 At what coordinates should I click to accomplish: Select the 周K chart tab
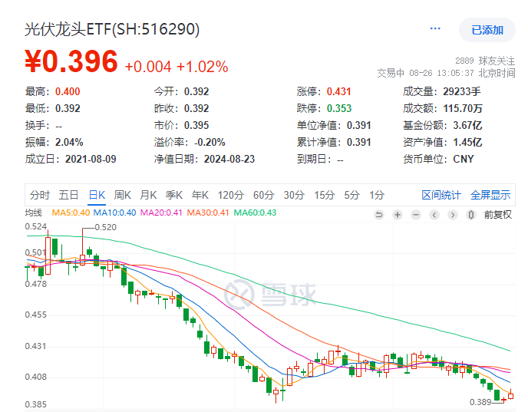tap(122, 195)
